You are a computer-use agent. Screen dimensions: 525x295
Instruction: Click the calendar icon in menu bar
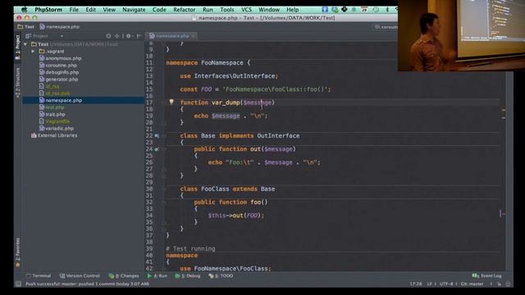[x=364, y=10]
